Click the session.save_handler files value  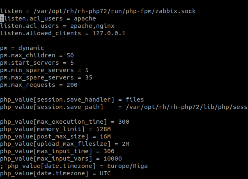(134, 100)
